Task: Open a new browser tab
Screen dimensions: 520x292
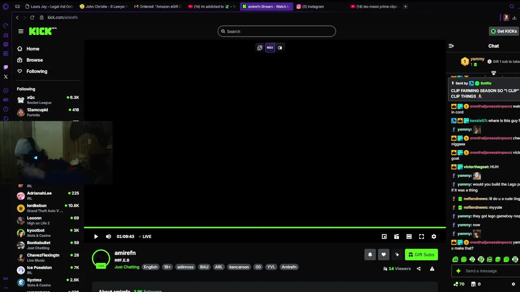Action: (405, 6)
